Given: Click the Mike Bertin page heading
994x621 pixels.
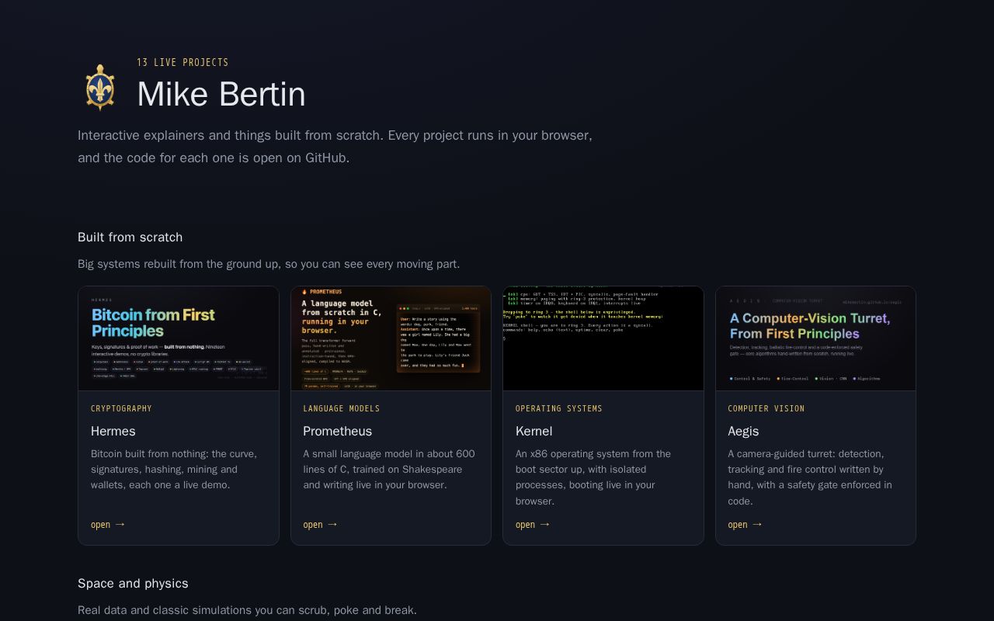Looking at the screenshot, I should [x=221, y=94].
